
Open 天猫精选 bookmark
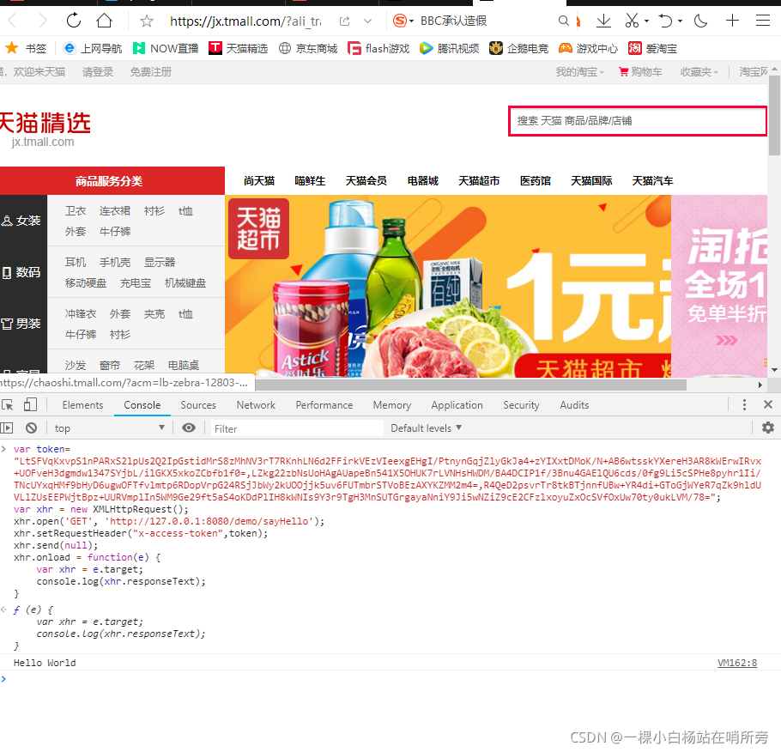pos(238,48)
